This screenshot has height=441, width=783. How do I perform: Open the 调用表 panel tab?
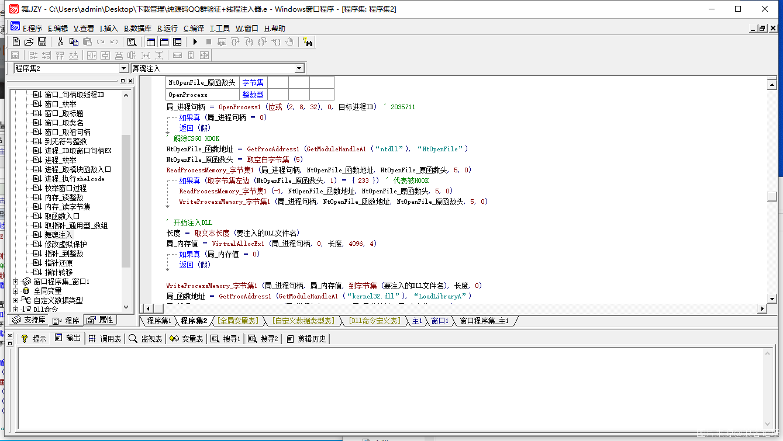105,338
